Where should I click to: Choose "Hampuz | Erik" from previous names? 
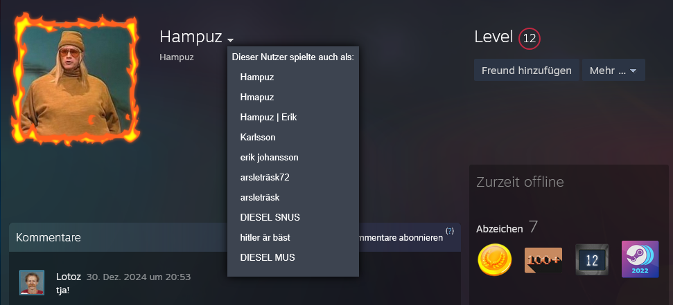coord(268,118)
